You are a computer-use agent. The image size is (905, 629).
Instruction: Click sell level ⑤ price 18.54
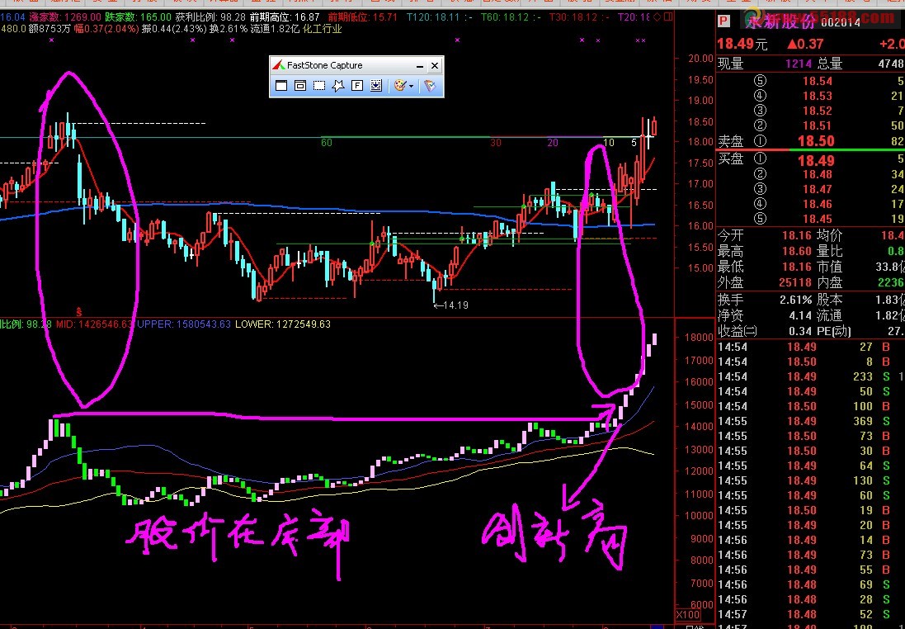[818, 81]
